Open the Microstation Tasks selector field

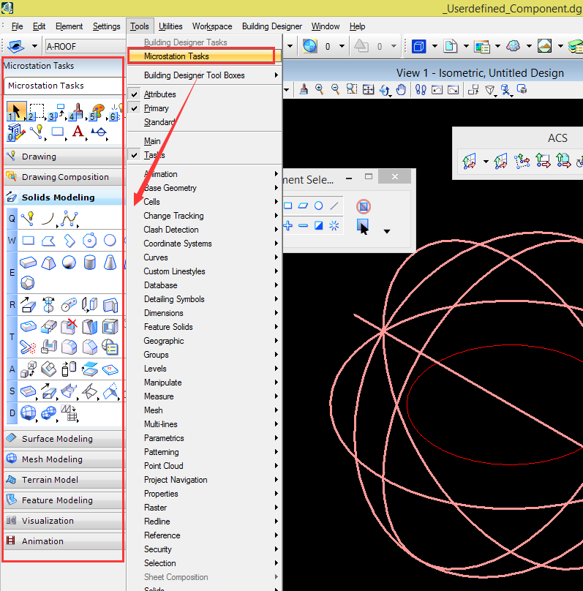[x=64, y=86]
